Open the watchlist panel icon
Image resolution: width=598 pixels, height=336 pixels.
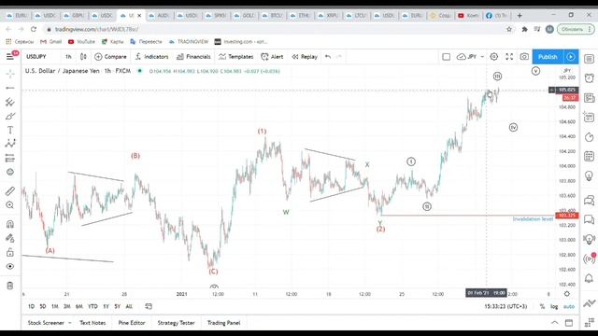[590, 59]
